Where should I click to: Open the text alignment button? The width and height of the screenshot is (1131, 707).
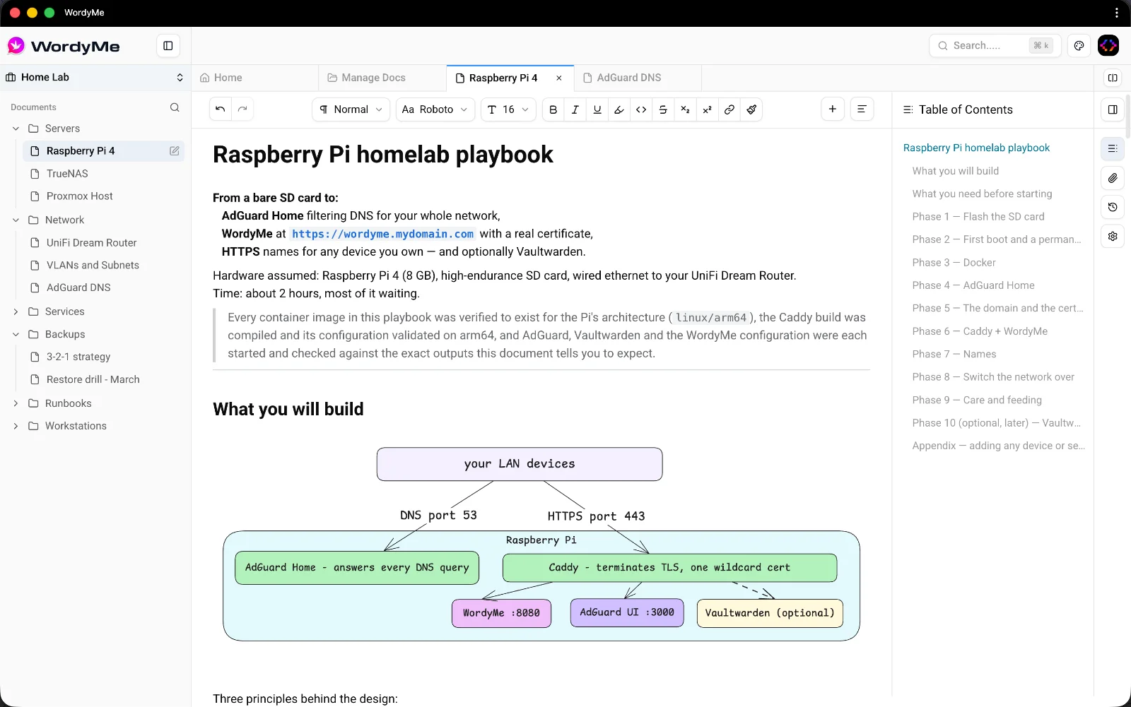pos(862,109)
